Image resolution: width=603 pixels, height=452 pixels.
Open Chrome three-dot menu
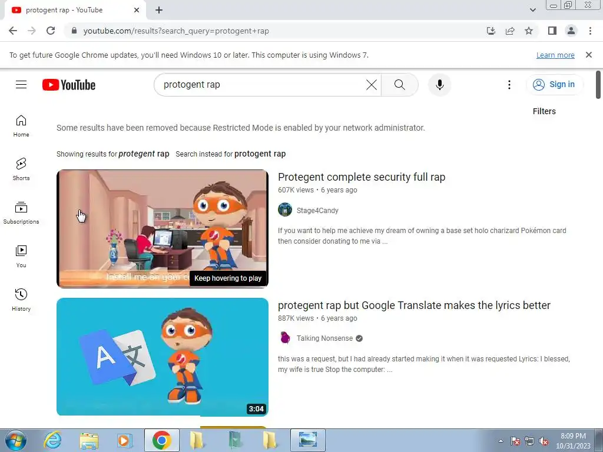click(590, 31)
